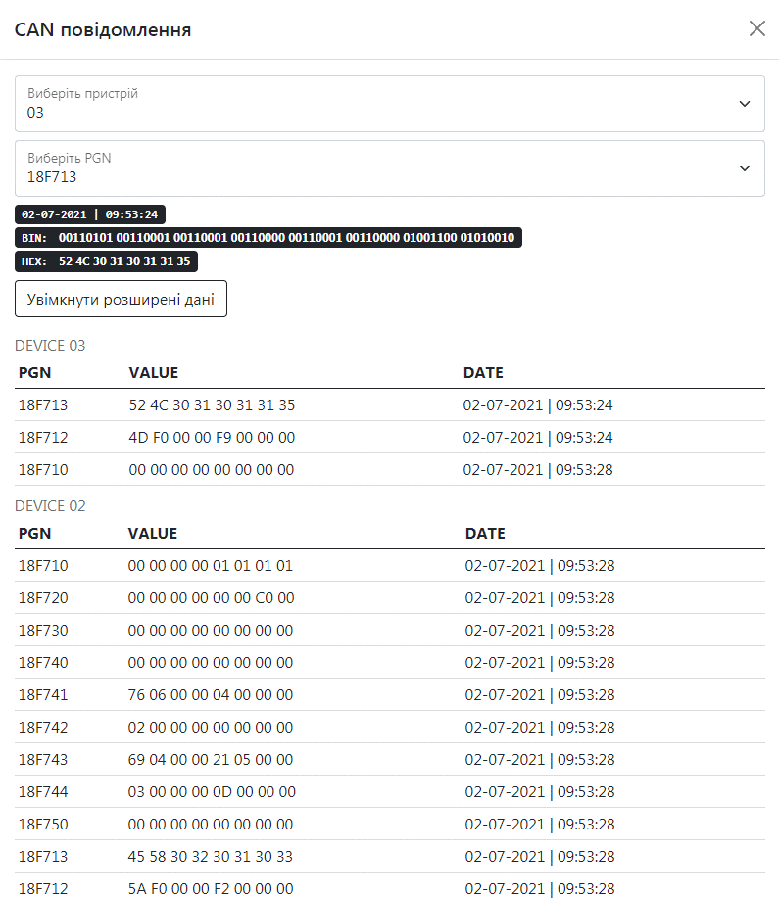Expand the Виберіть PGN dropdown
The height and width of the screenshot is (900, 779).
389,168
